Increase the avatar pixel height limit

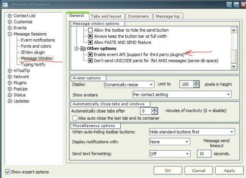(196, 83)
